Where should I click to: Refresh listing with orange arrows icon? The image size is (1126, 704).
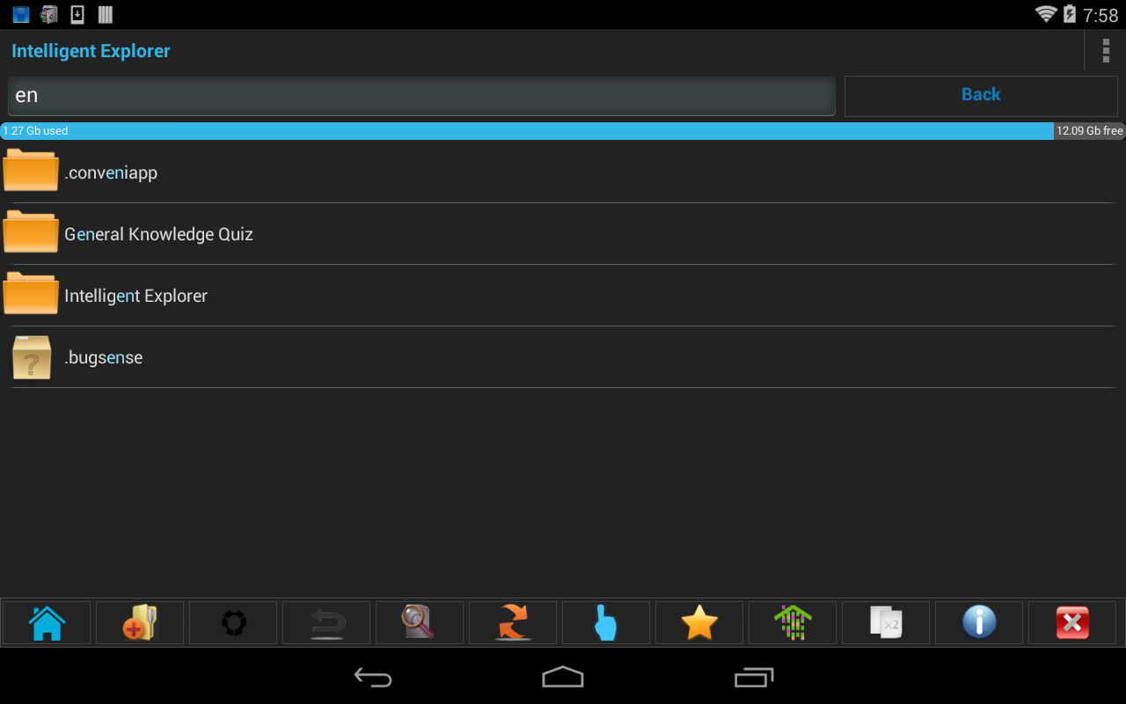[513, 623]
